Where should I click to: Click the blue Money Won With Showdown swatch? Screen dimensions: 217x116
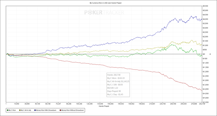(x=35, y=110)
